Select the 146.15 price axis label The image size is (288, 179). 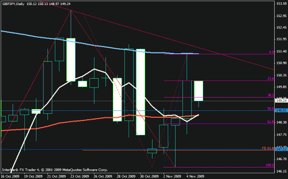282,172
